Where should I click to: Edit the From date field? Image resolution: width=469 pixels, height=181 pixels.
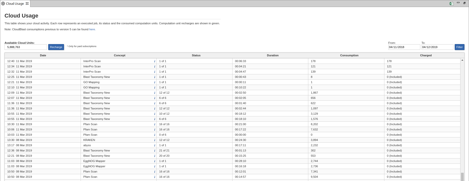404,47
